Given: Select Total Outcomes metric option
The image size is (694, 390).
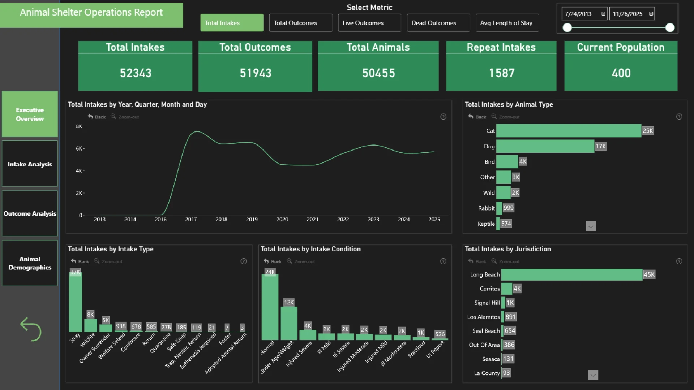Looking at the screenshot, I should click(x=300, y=23).
